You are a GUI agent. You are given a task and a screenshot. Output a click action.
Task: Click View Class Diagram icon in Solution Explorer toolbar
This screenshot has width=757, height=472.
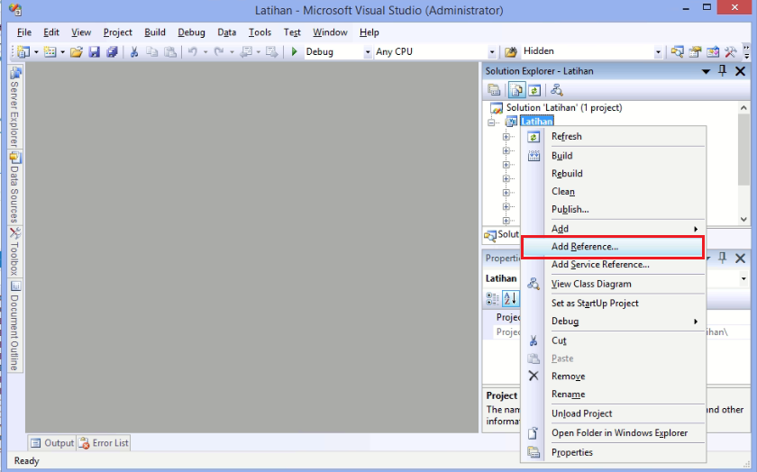tap(557, 90)
